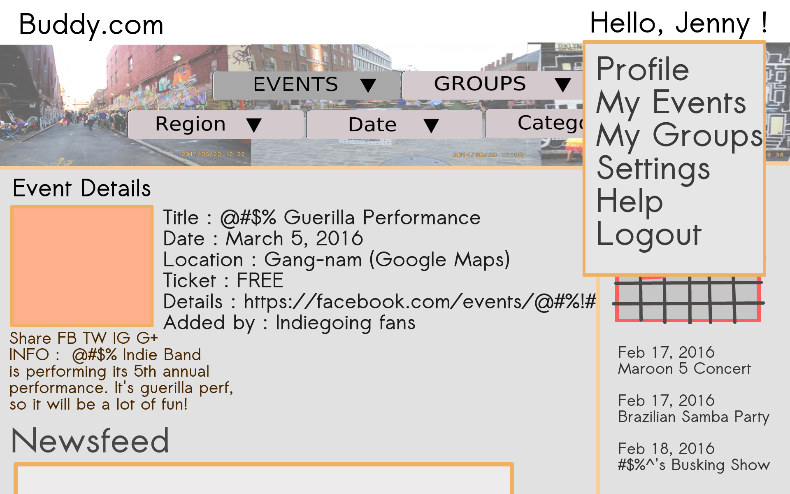Choose My Groups in user menu
The height and width of the screenshot is (494, 790).
click(x=679, y=136)
